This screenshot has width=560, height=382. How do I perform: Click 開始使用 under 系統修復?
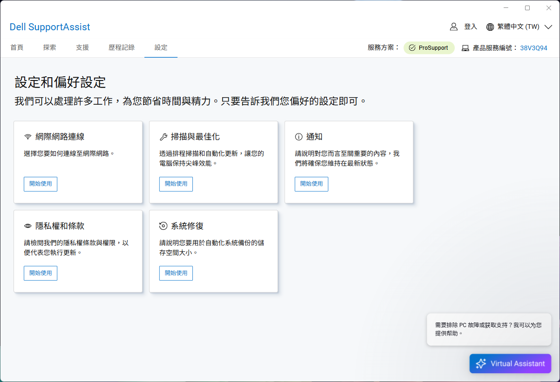click(176, 273)
